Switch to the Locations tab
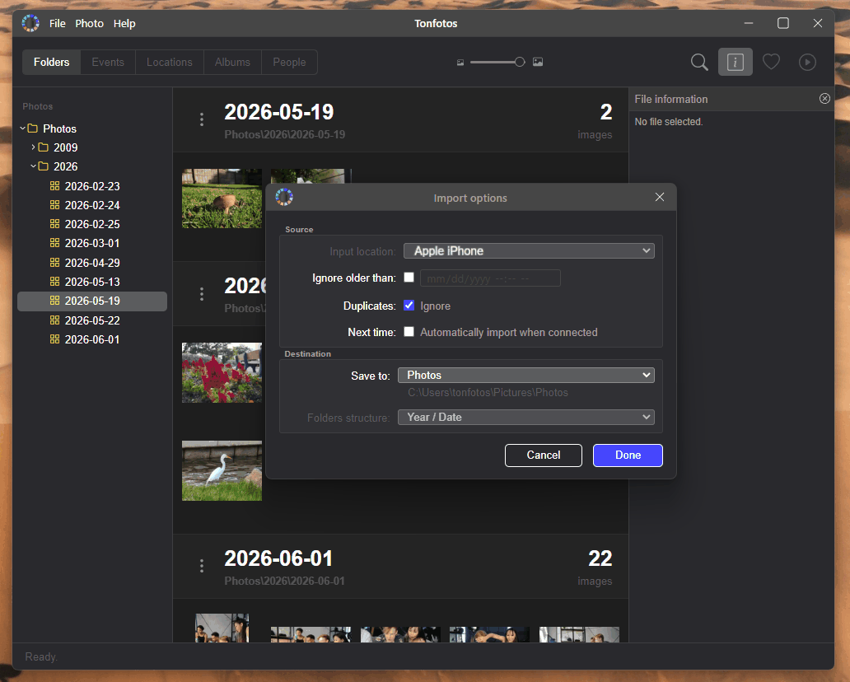Viewport: 850px width, 682px height. 169,62
